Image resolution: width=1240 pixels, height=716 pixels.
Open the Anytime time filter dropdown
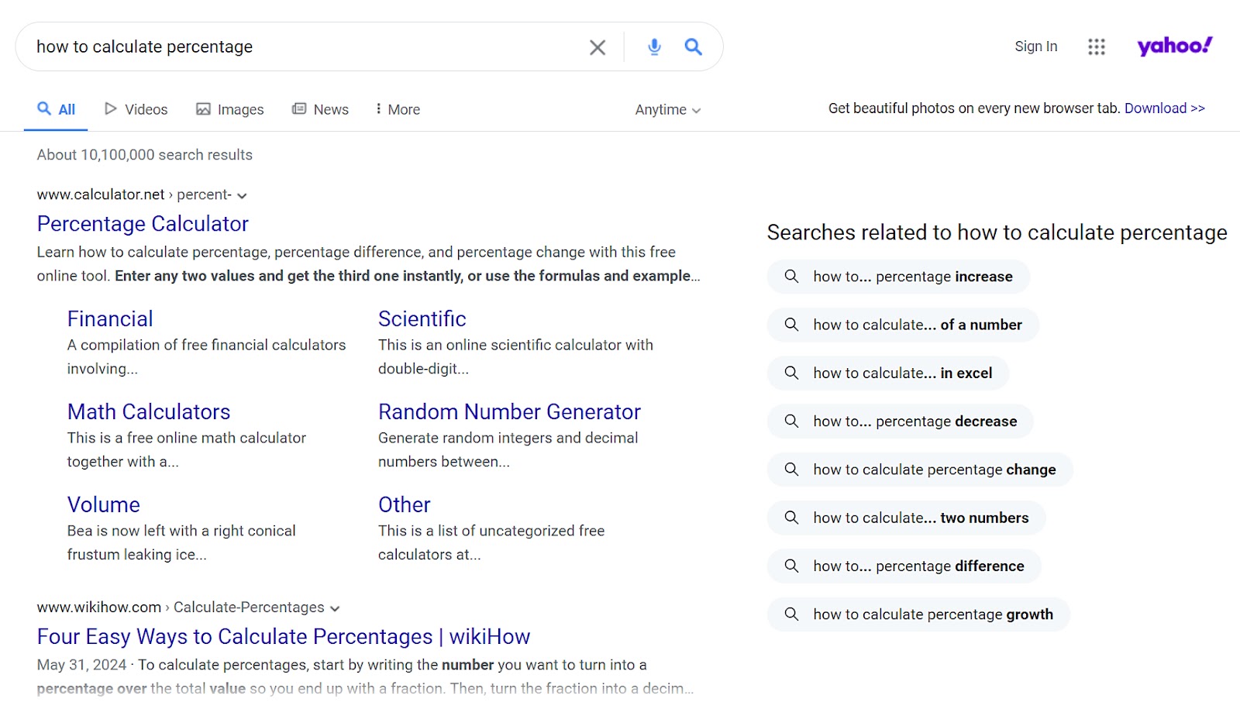(x=666, y=109)
